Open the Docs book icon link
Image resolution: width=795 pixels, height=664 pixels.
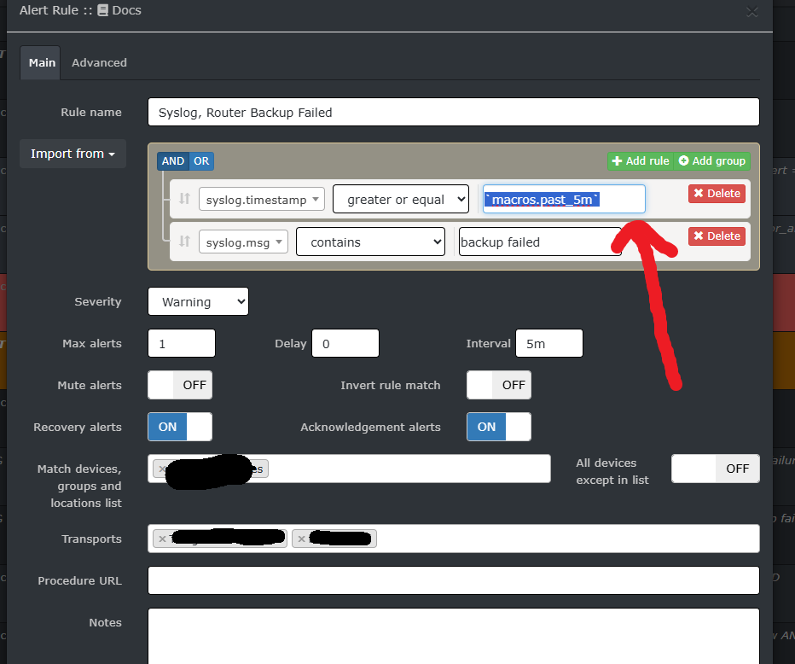click(102, 11)
